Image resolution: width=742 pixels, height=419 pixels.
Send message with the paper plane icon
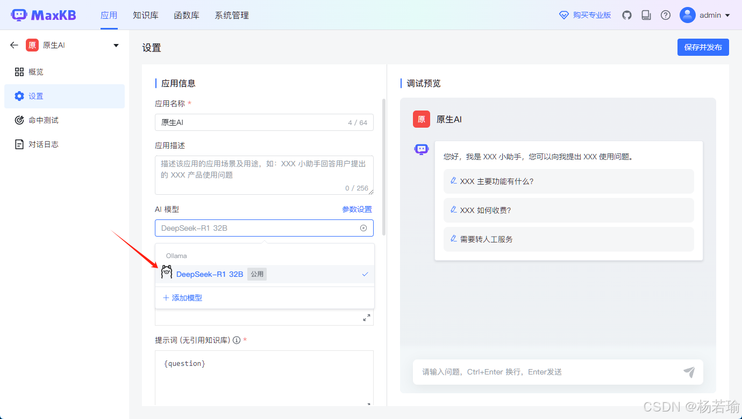689,372
